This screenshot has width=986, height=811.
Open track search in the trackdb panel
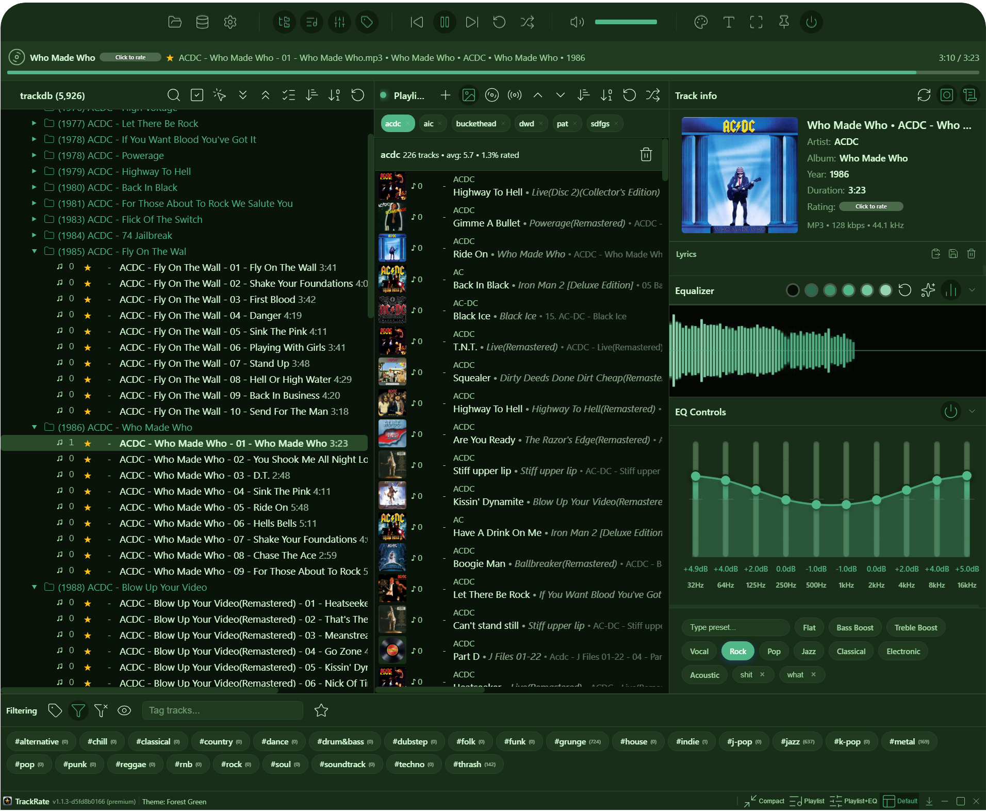click(x=173, y=95)
